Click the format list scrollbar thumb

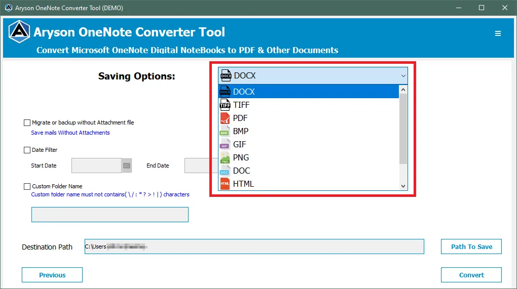click(x=403, y=129)
